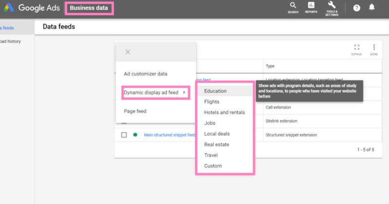389x204 pixels.
Task: Click the green status dot for snippet feed
Action: [135, 135]
